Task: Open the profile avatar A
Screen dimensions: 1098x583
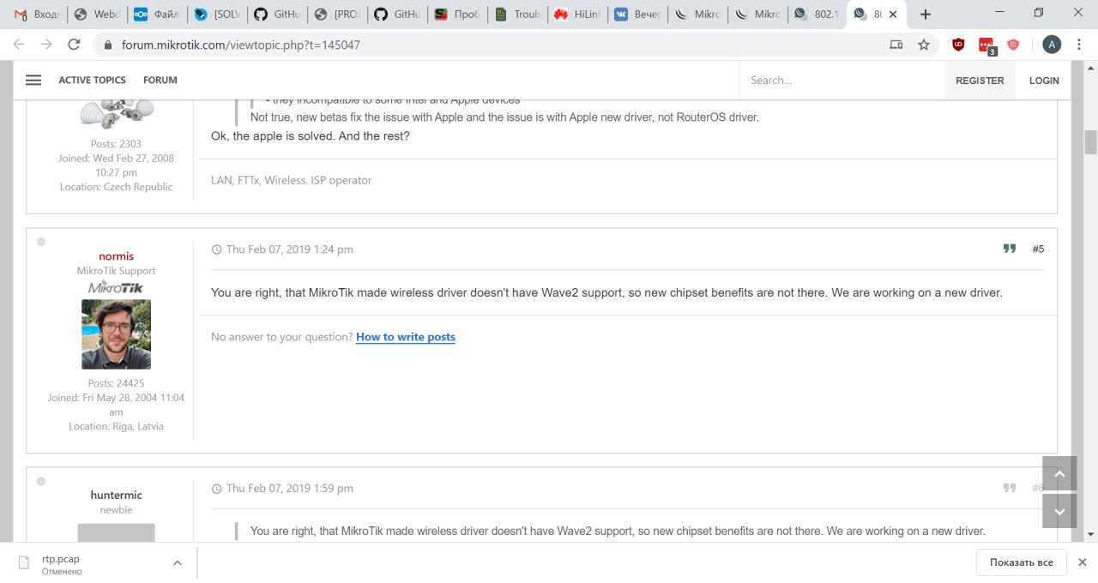Action: (1052, 45)
